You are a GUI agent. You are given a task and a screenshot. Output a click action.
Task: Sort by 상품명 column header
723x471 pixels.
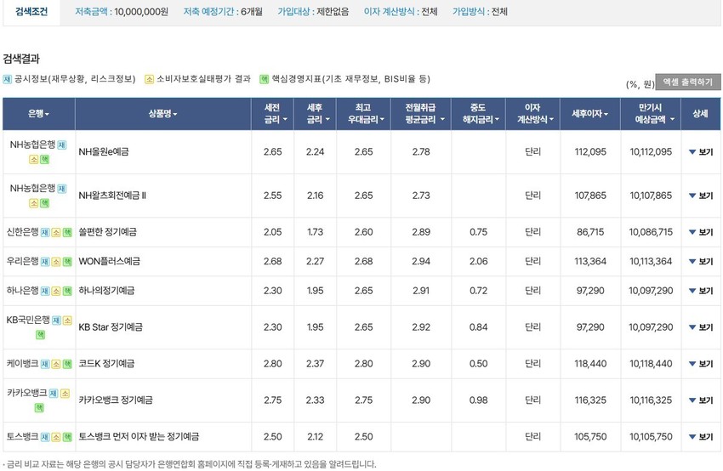coord(162,113)
